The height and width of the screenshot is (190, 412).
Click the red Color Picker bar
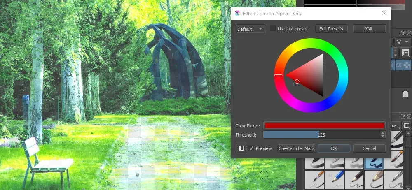point(324,126)
